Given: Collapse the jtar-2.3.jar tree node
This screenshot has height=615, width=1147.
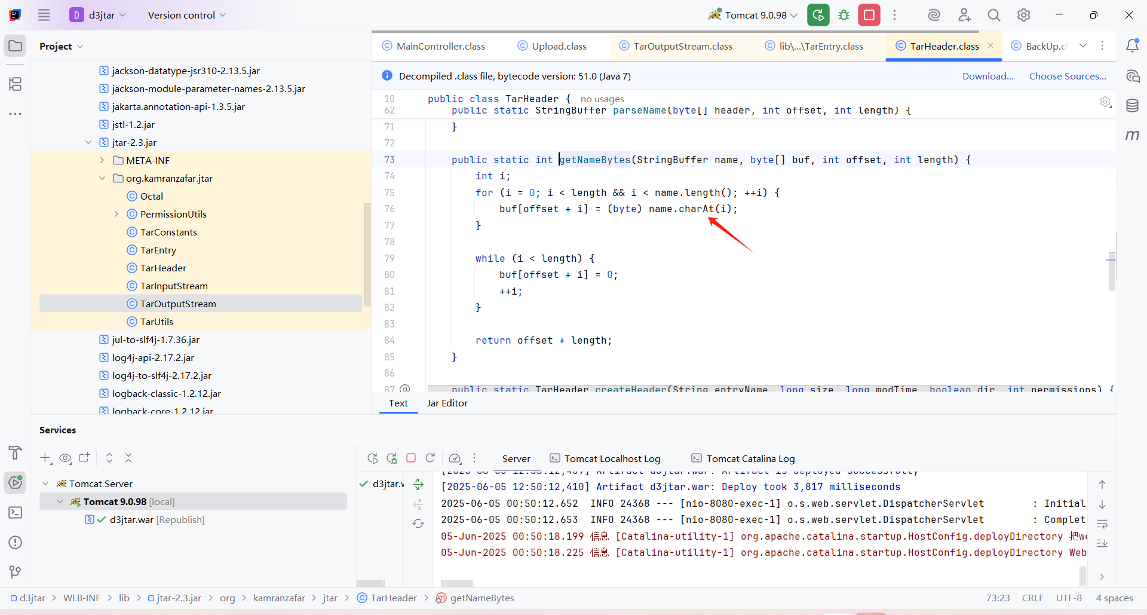Looking at the screenshot, I should [x=88, y=142].
